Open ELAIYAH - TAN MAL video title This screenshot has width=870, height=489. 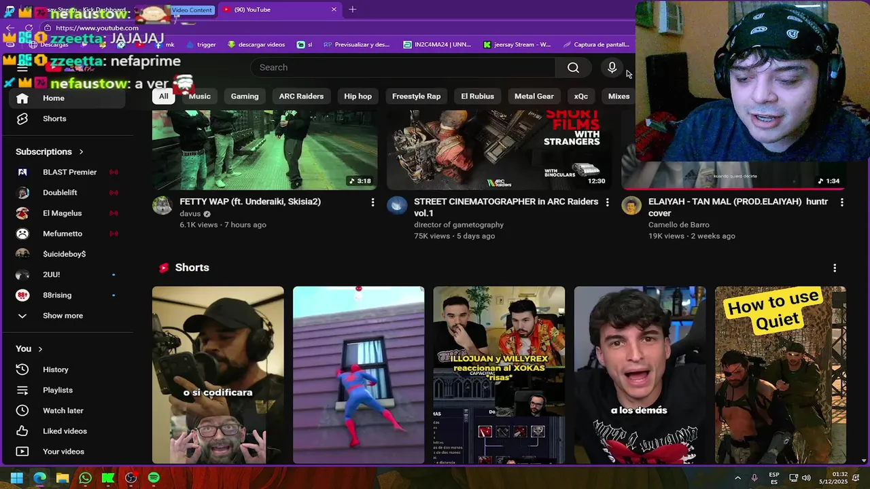click(x=738, y=207)
